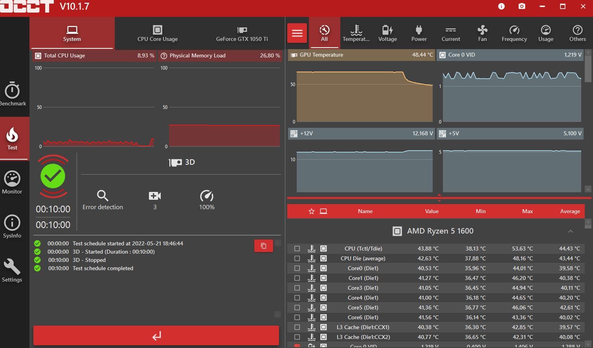Click the 'Test schedule completed' log entry

[103, 268]
